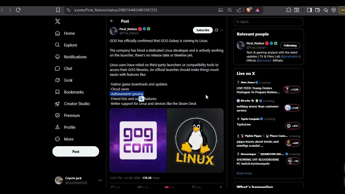This screenshot has height=194, width=345.
Task: Click the x.com address bar URL
Action: coord(116,10)
